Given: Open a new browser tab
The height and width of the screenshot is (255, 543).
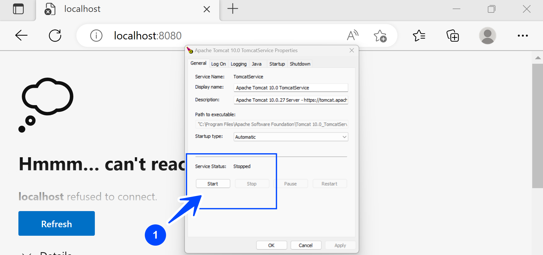Looking at the screenshot, I should click(x=233, y=9).
